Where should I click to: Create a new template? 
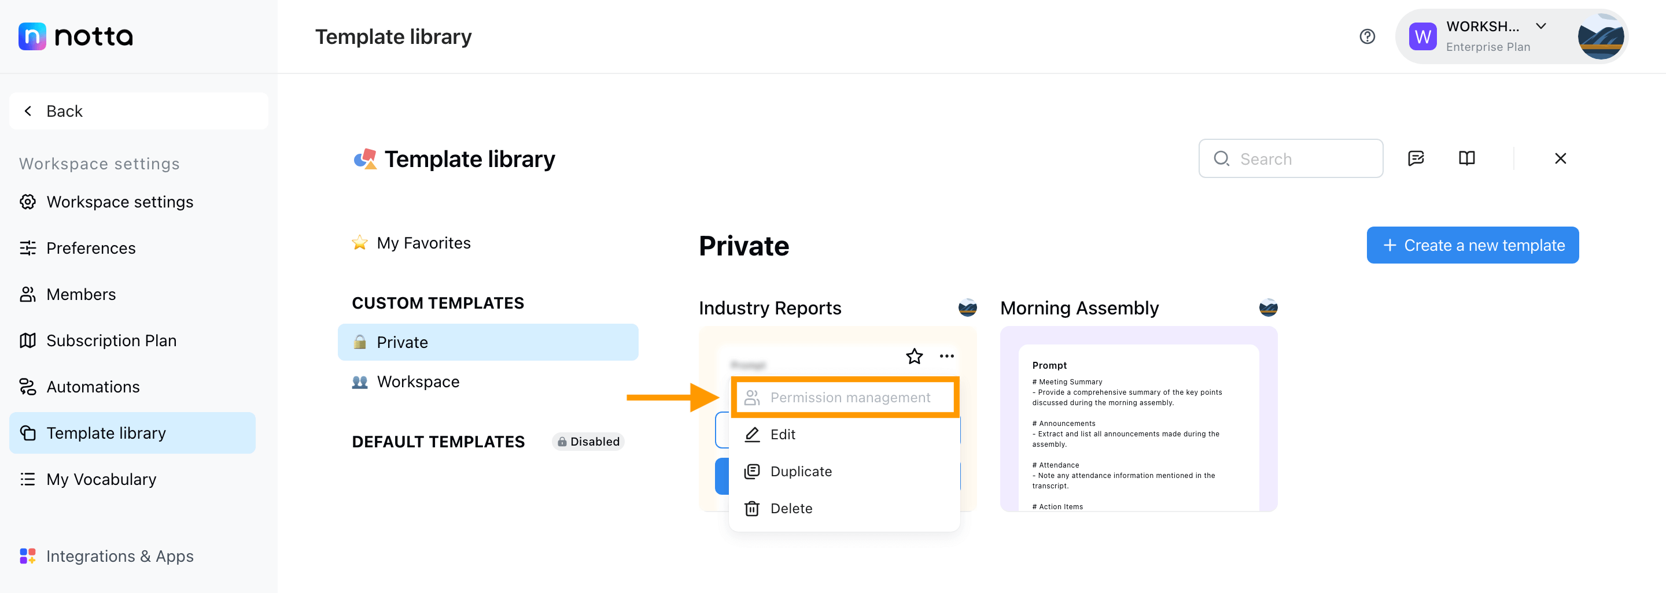[x=1473, y=246]
